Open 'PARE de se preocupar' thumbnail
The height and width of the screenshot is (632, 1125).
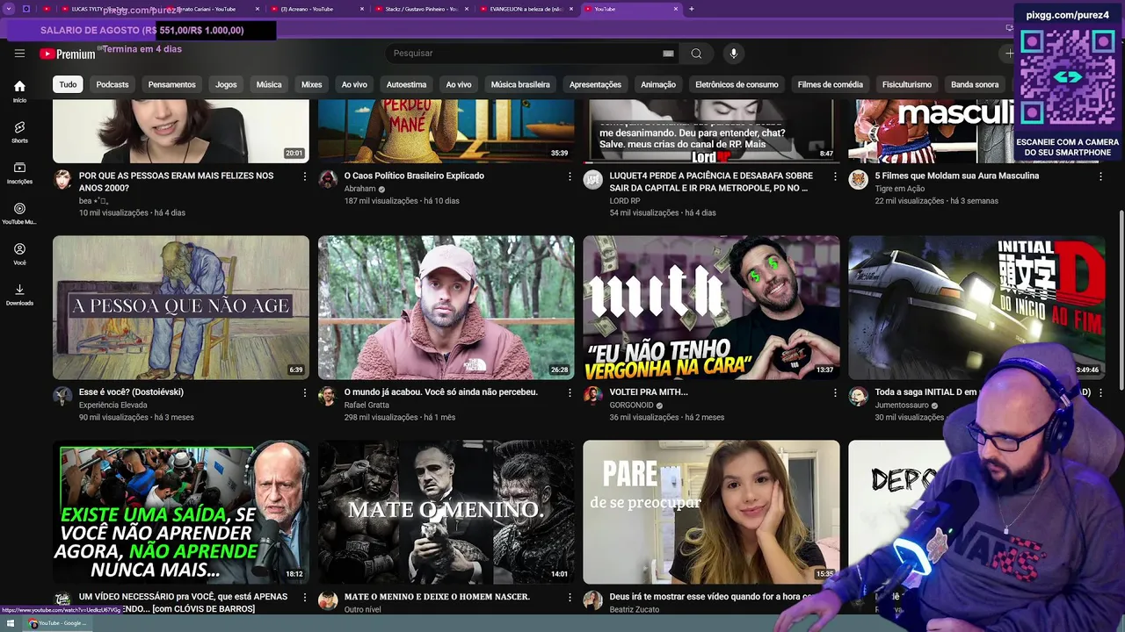[712, 512]
